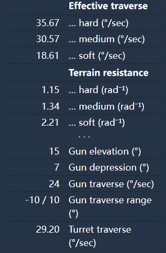This screenshot has height=253, width=166.
Task: Click the Effective traverse section header
Action: (108, 6)
